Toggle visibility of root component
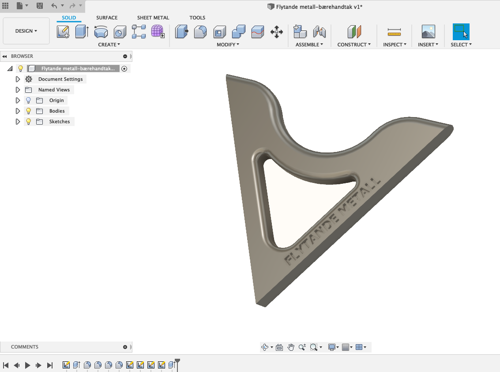500x372 pixels. pyautogui.click(x=20, y=68)
